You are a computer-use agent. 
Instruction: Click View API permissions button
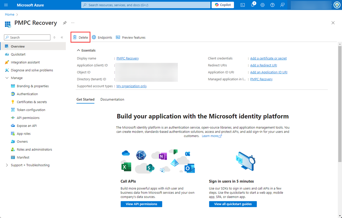pyautogui.click(x=141, y=204)
